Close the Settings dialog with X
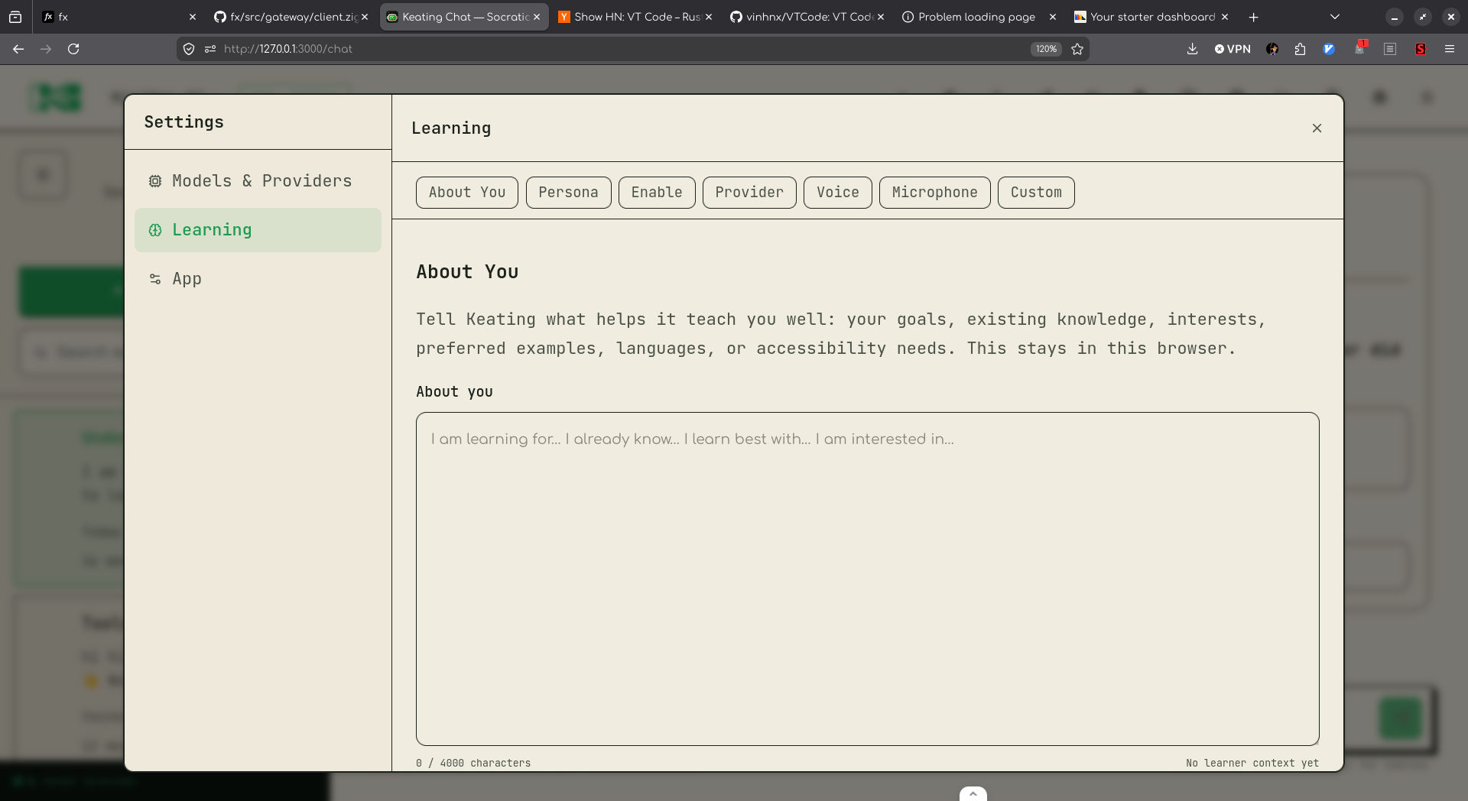1468x801 pixels. pyautogui.click(x=1317, y=128)
